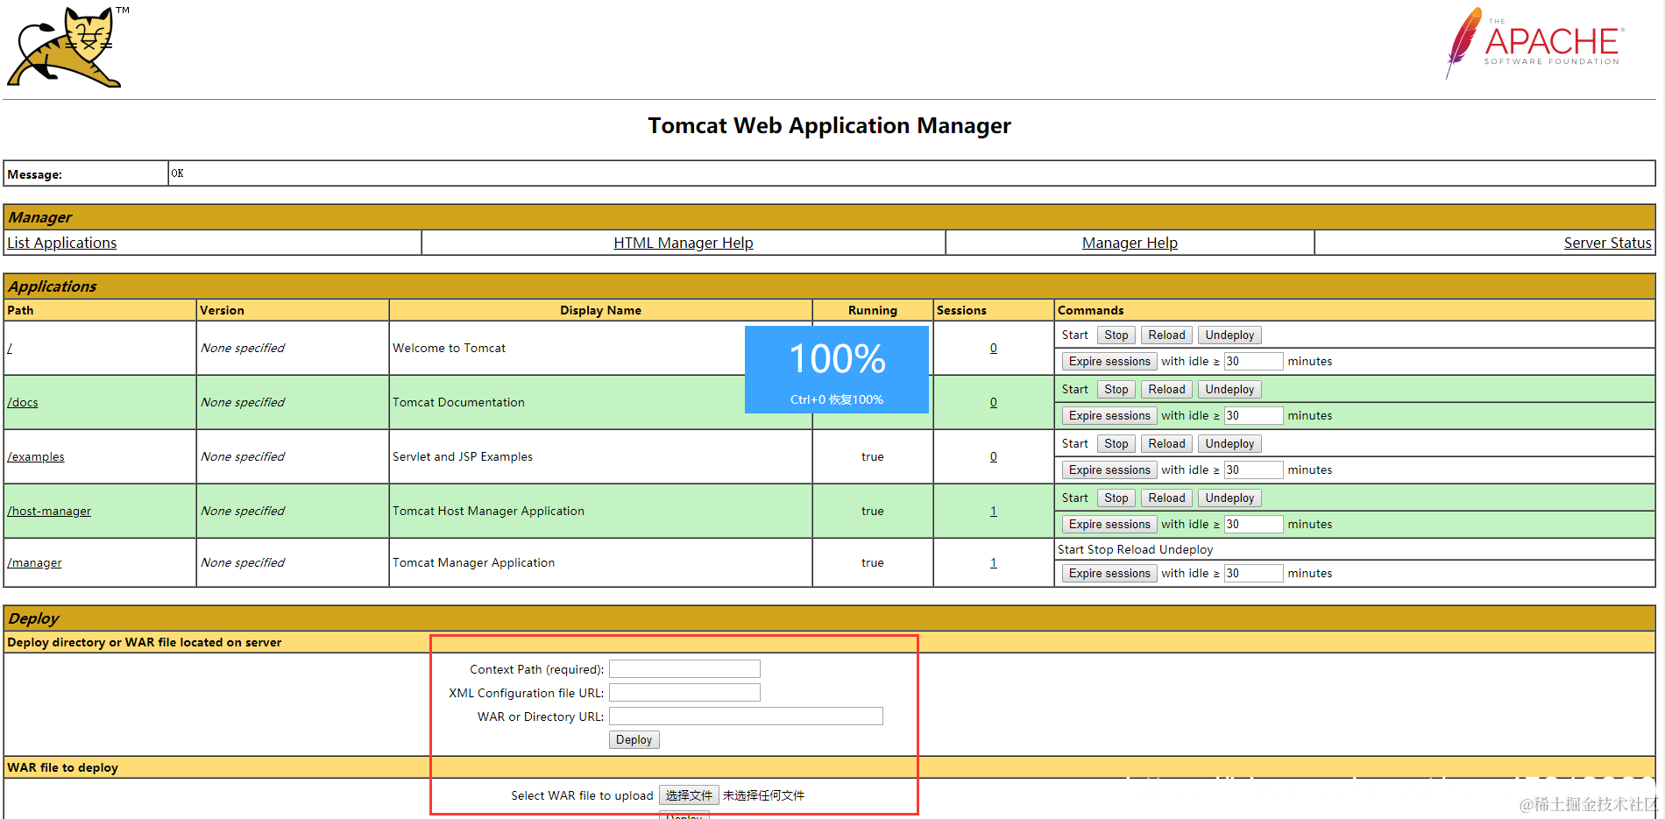Image resolution: width=1665 pixels, height=819 pixels.
Task: Expire sessions for the /host-manager application
Action: (x=1109, y=524)
